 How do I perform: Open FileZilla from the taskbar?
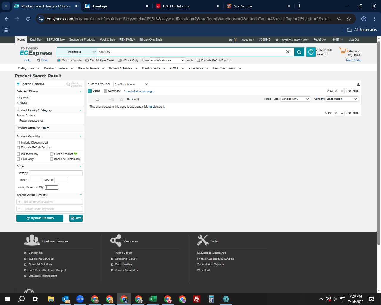coord(197,299)
